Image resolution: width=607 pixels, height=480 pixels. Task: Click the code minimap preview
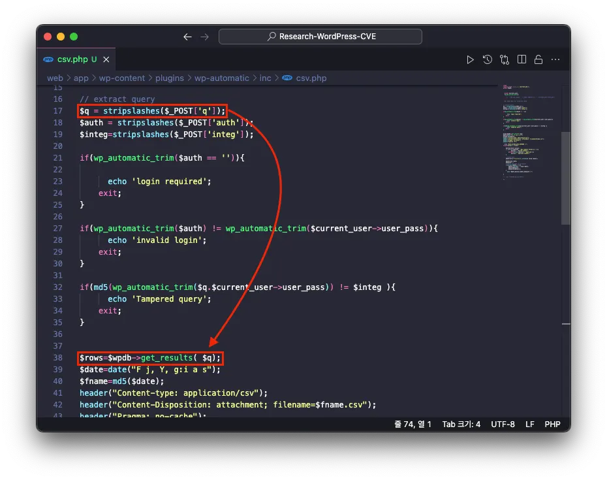click(527, 131)
